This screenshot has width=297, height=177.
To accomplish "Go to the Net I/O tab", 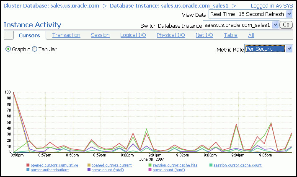I will (x=204, y=35).
